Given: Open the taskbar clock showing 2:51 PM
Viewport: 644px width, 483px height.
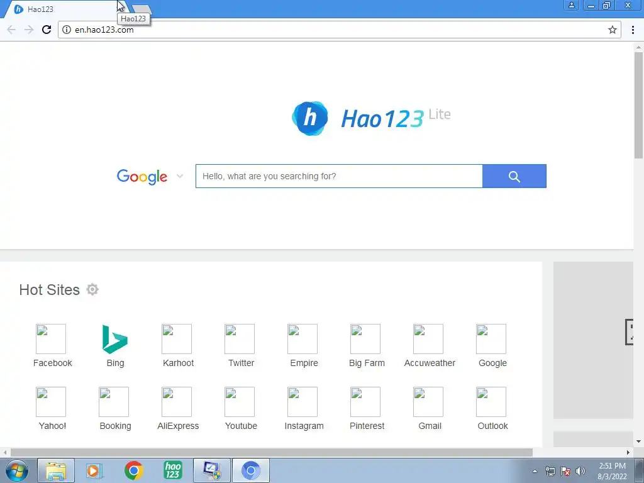Looking at the screenshot, I should click(x=612, y=471).
